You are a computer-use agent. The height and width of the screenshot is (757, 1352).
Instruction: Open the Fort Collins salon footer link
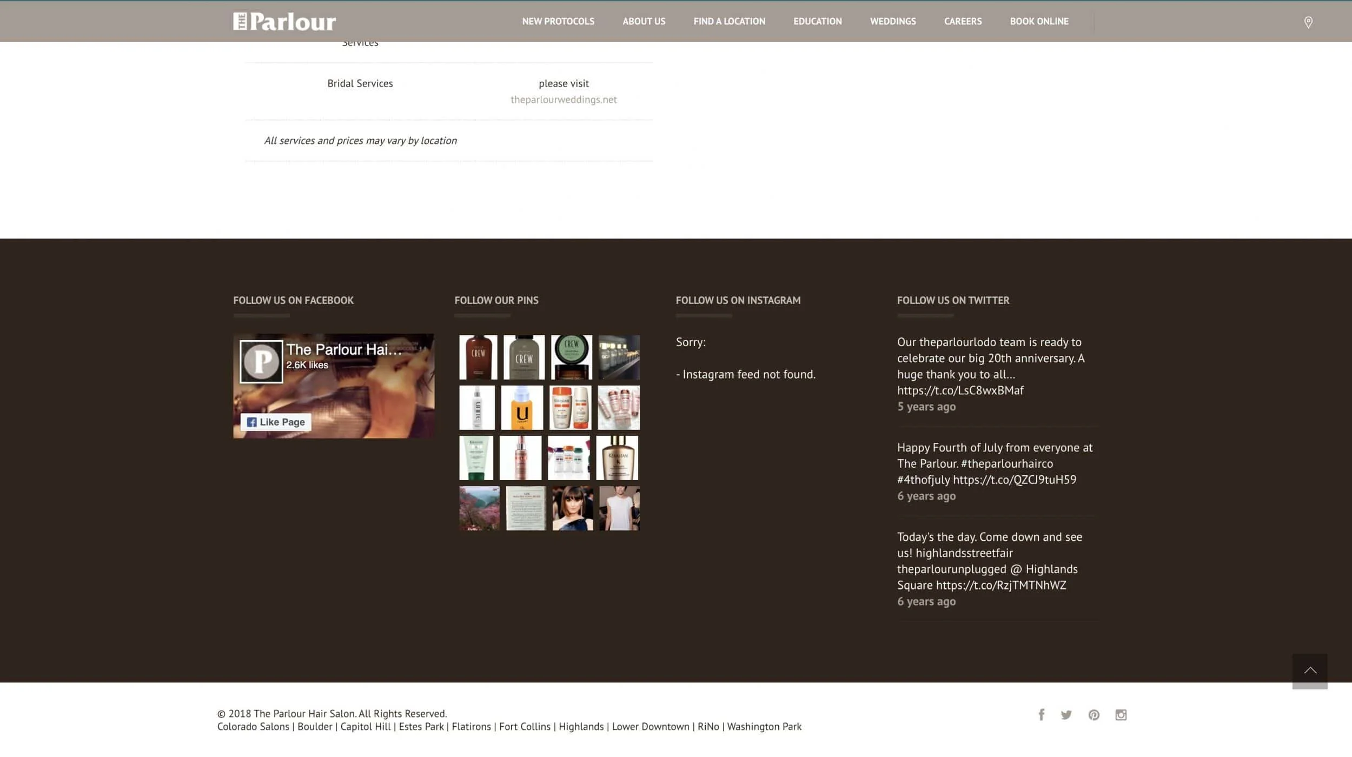click(x=524, y=727)
